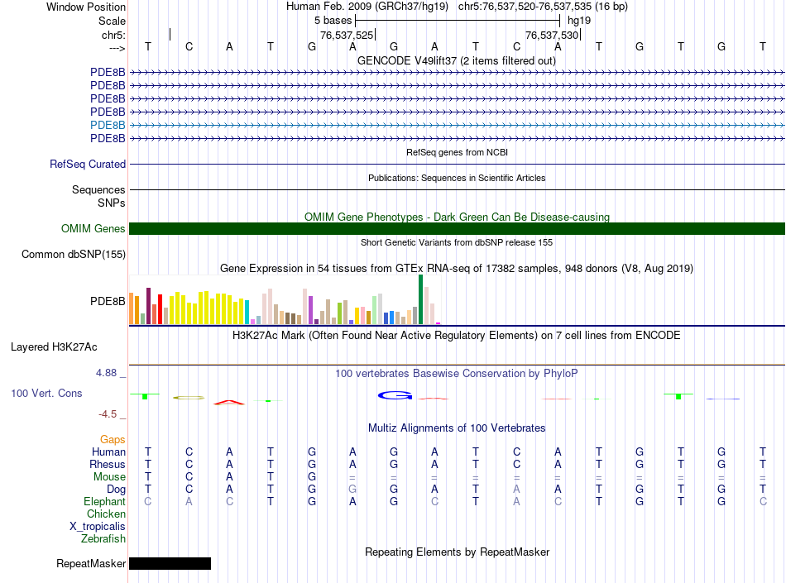
Task: Click the 100 Vert. Cons track label
Action: click(46, 393)
